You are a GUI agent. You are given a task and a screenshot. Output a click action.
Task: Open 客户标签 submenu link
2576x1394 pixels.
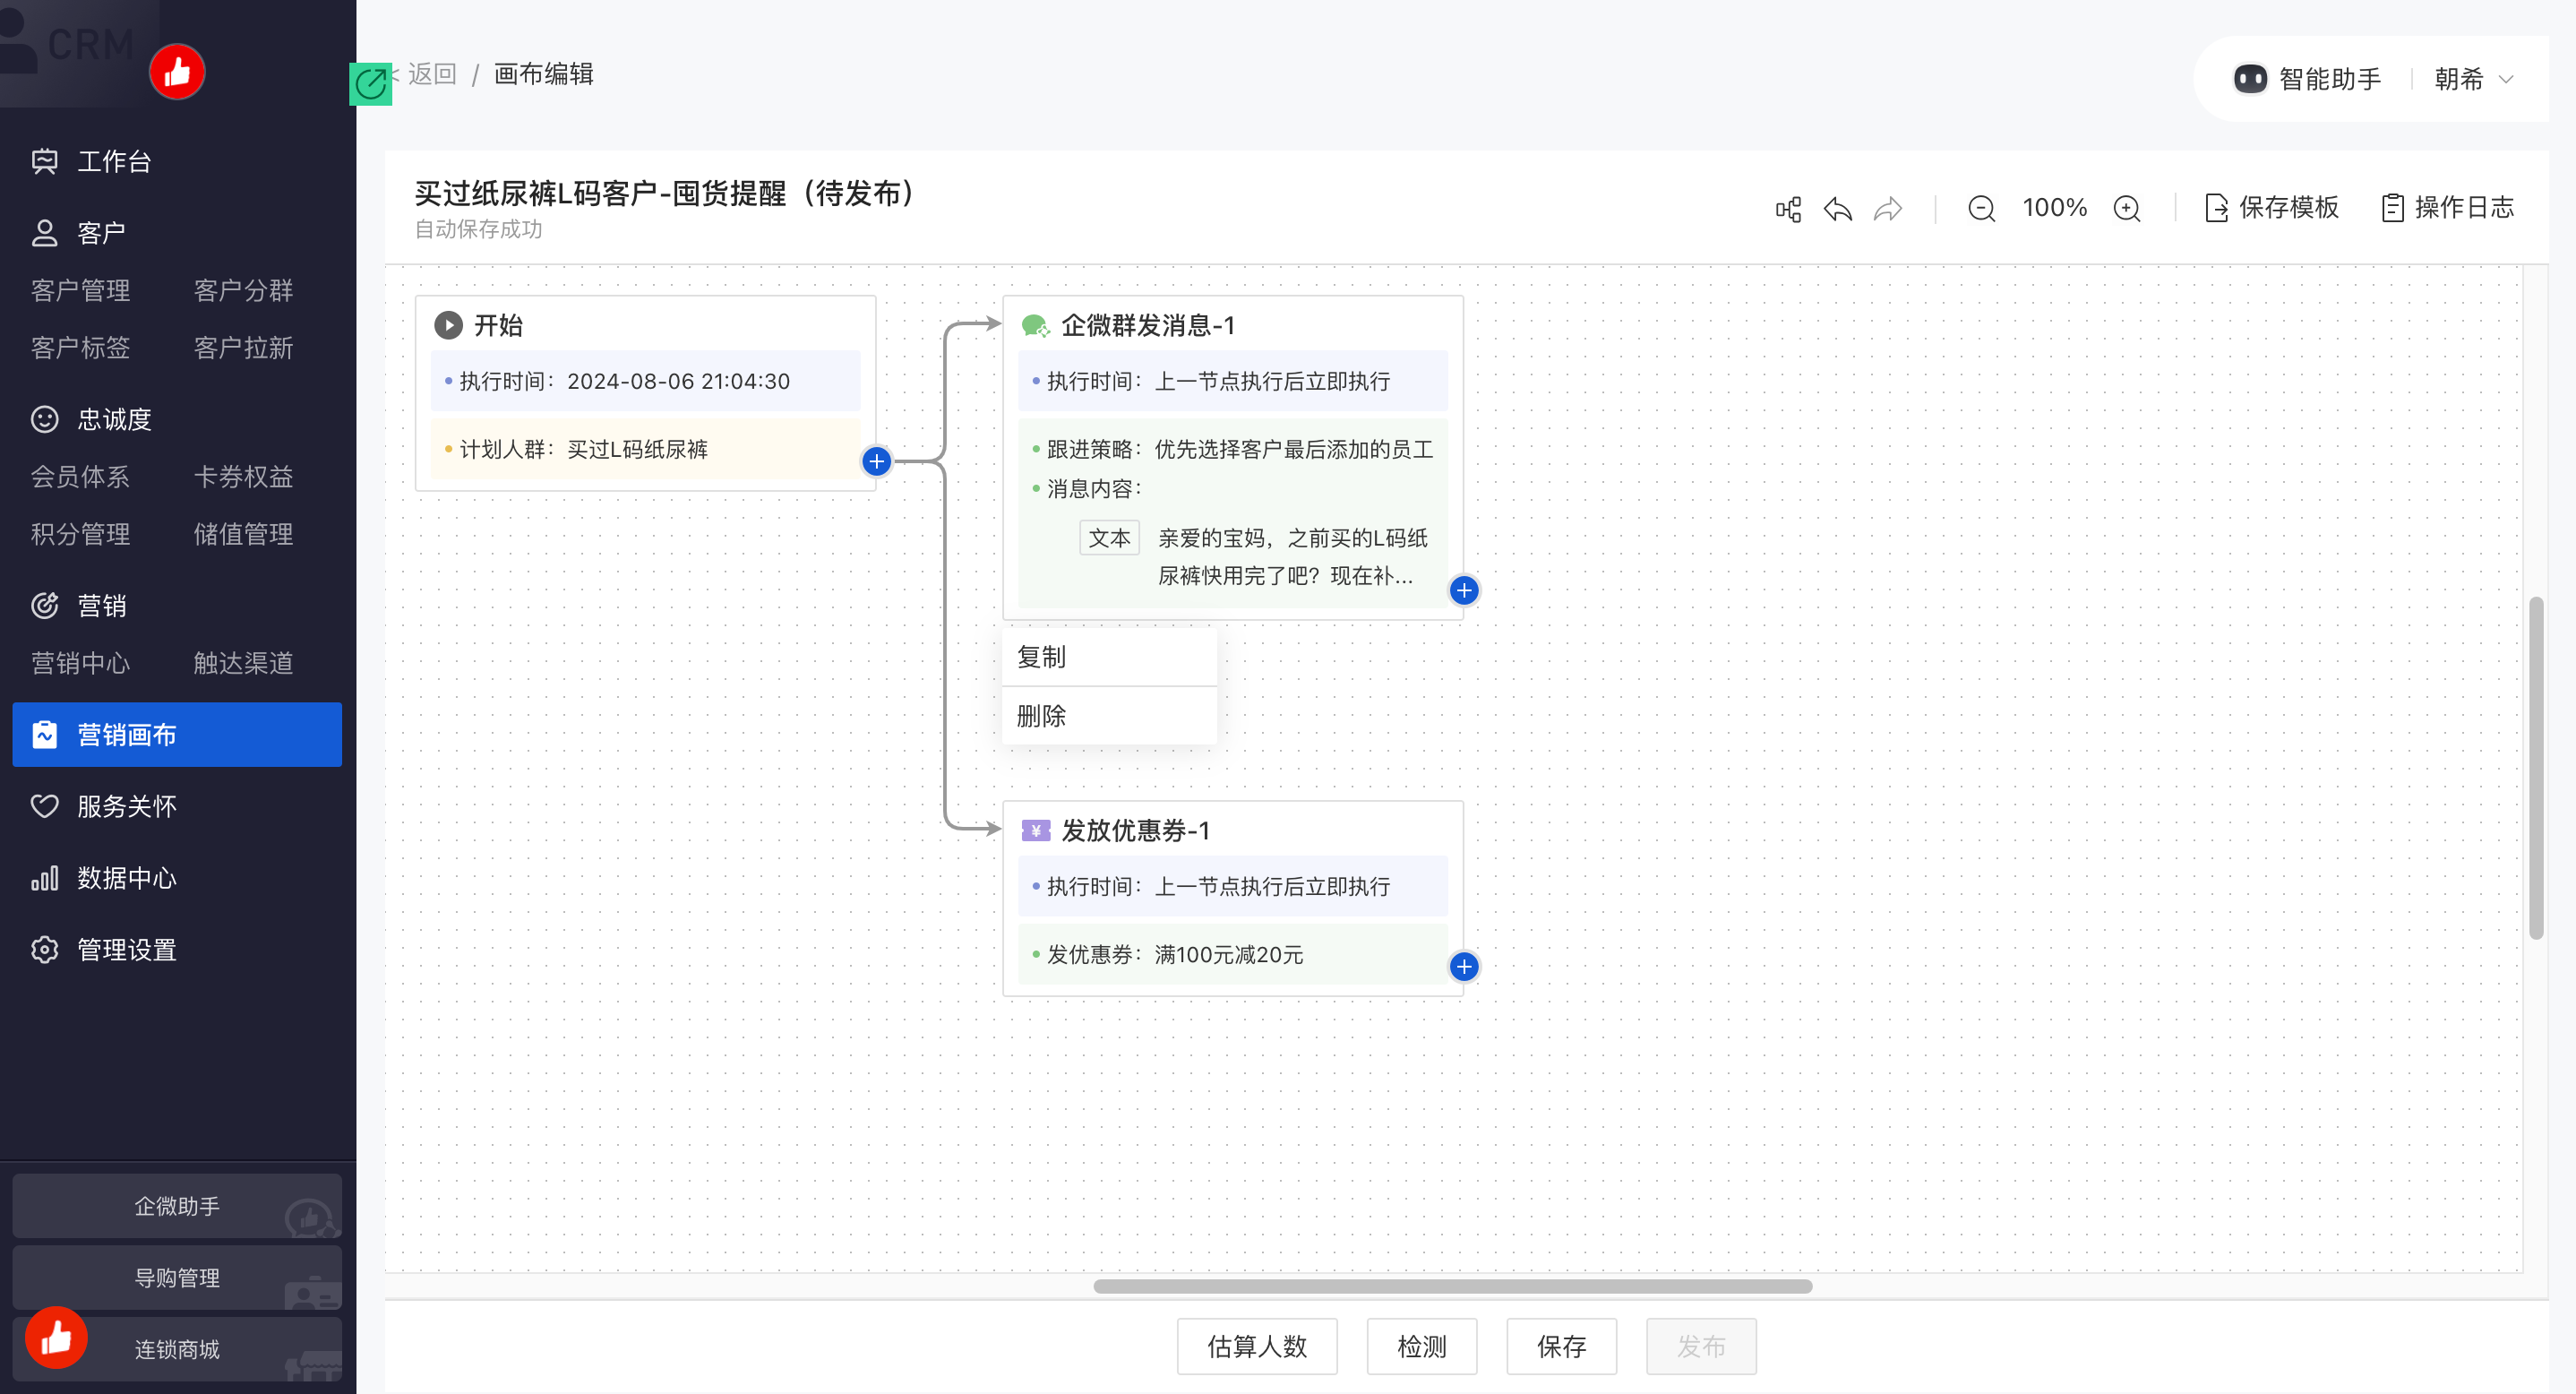(x=80, y=347)
